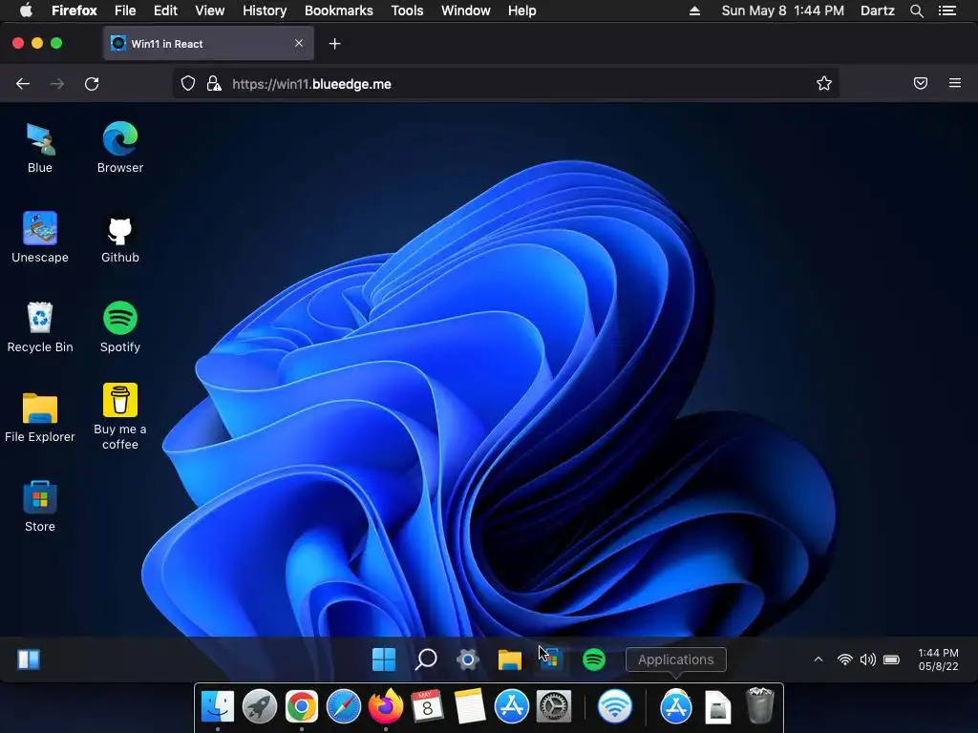Launch Spotify from the desktop

pyautogui.click(x=119, y=327)
